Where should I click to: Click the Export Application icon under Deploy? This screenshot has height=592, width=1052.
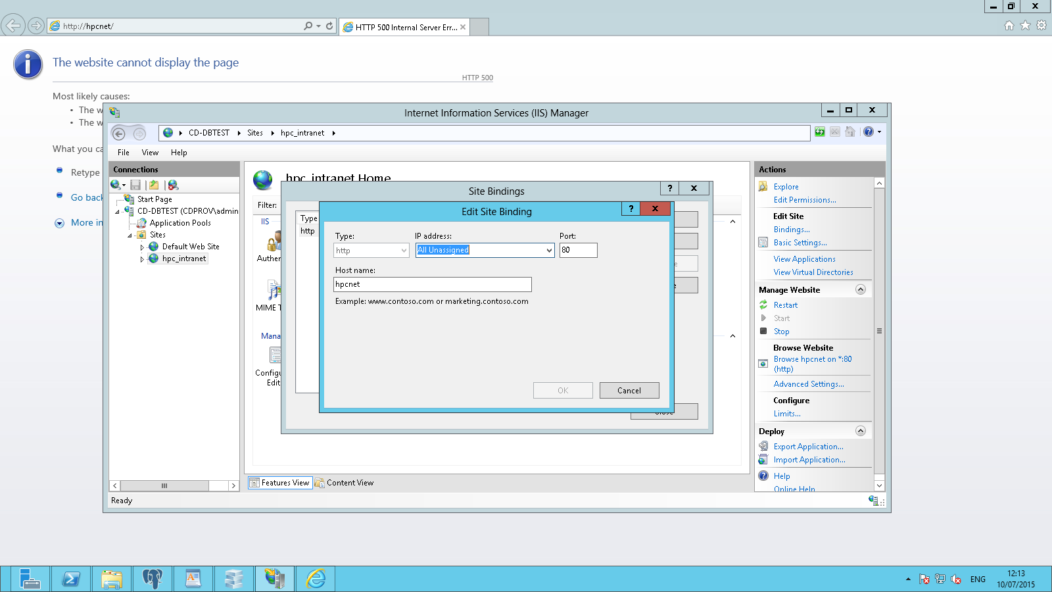[763, 446]
